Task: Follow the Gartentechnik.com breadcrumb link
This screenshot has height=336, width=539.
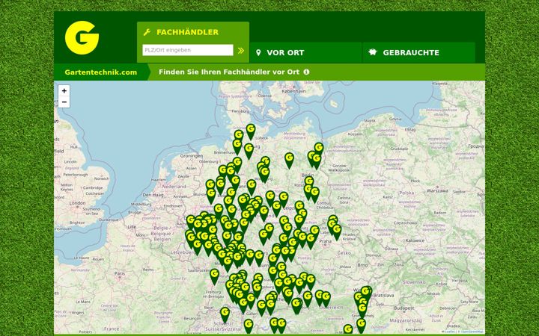Action: pos(101,72)
